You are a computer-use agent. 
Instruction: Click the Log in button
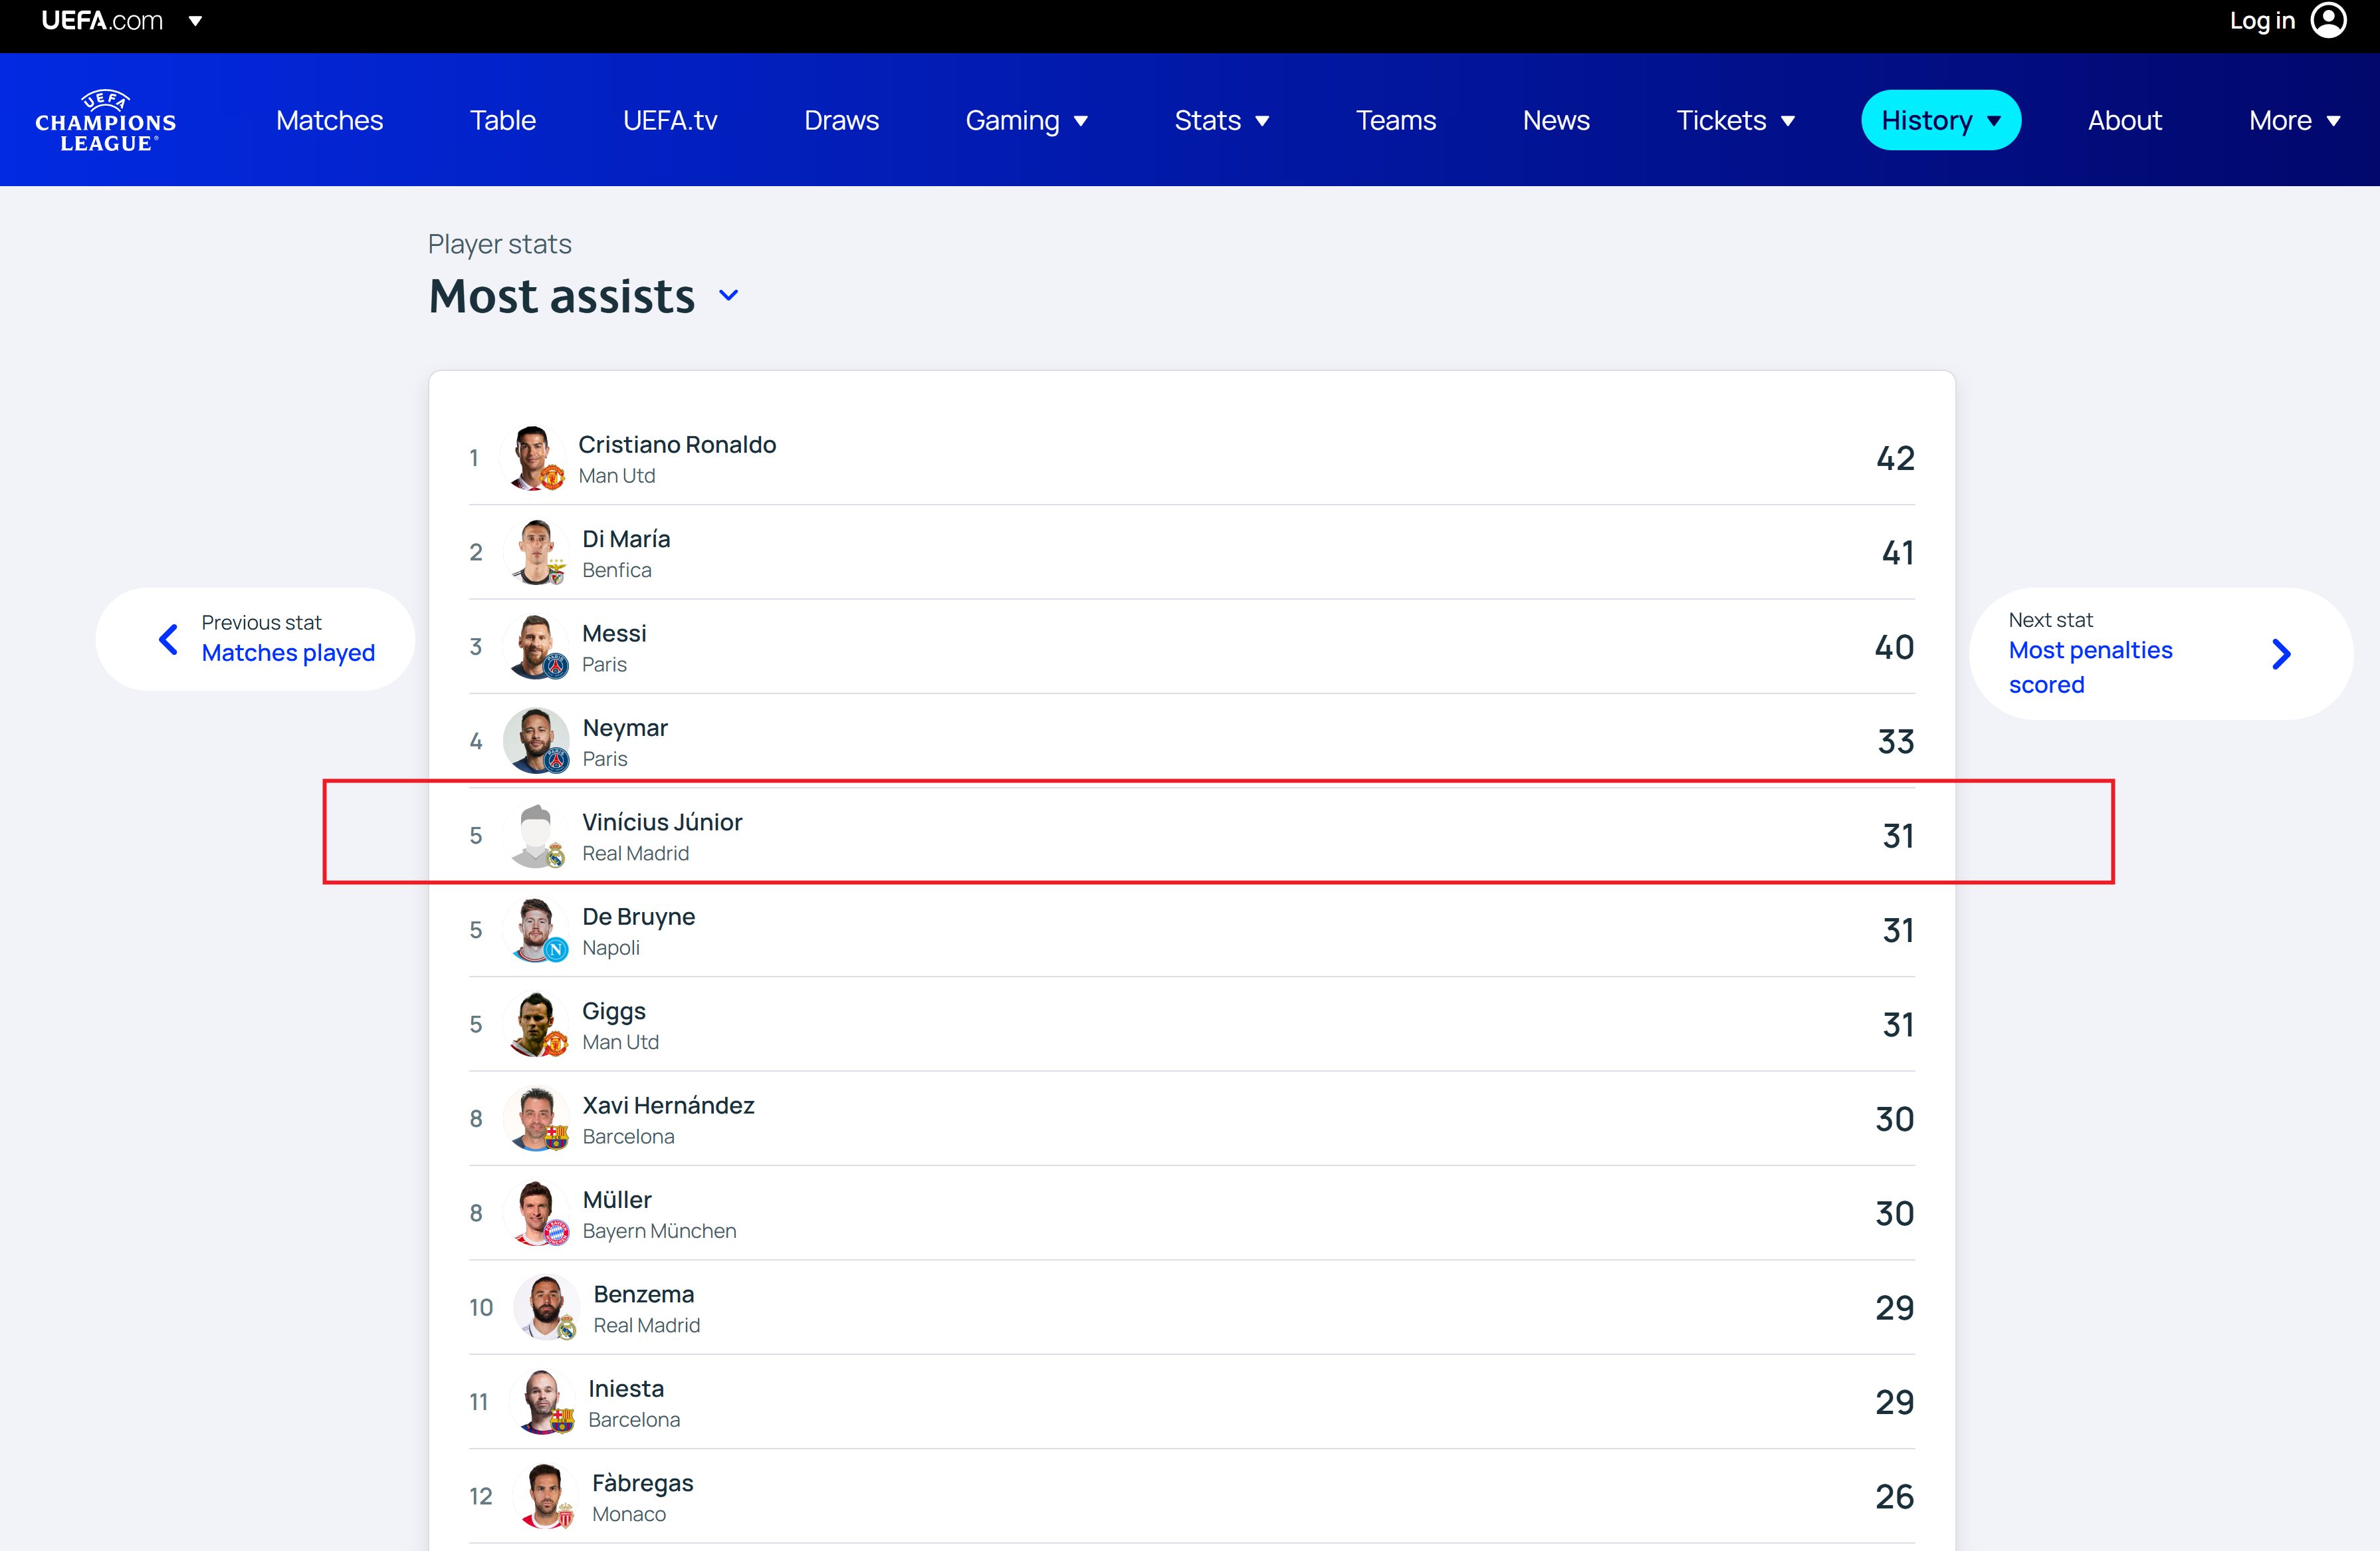click(x=2261, y=20)
